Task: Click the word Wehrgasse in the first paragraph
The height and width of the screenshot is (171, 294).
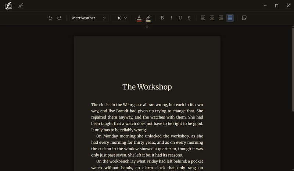Action: 132,105
